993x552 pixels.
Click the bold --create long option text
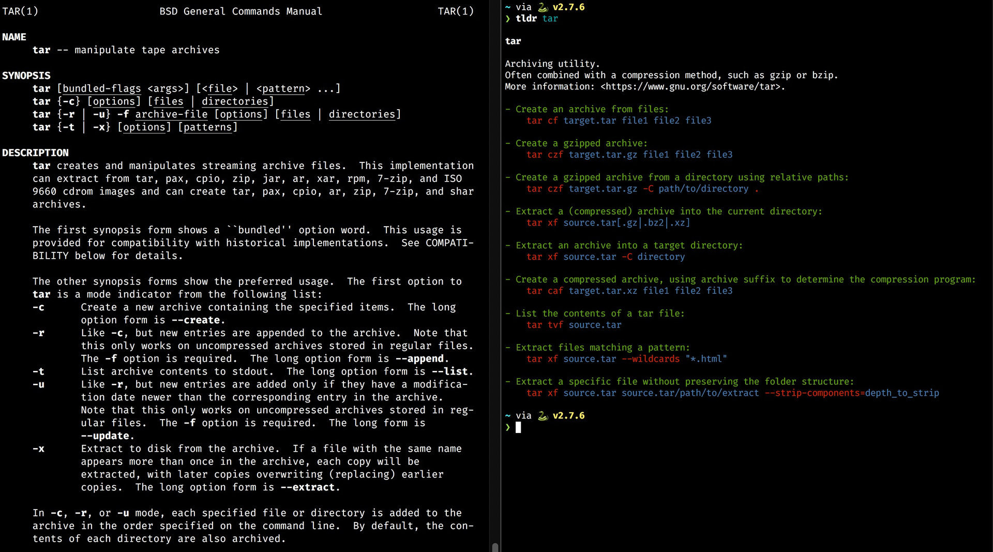click(x=195, y=320)
